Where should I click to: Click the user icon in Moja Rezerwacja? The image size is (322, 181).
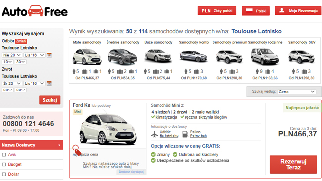coord(282,10)
